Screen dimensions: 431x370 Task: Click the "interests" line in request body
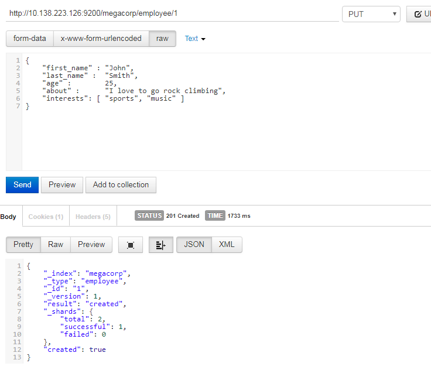[x=113, y=98]
